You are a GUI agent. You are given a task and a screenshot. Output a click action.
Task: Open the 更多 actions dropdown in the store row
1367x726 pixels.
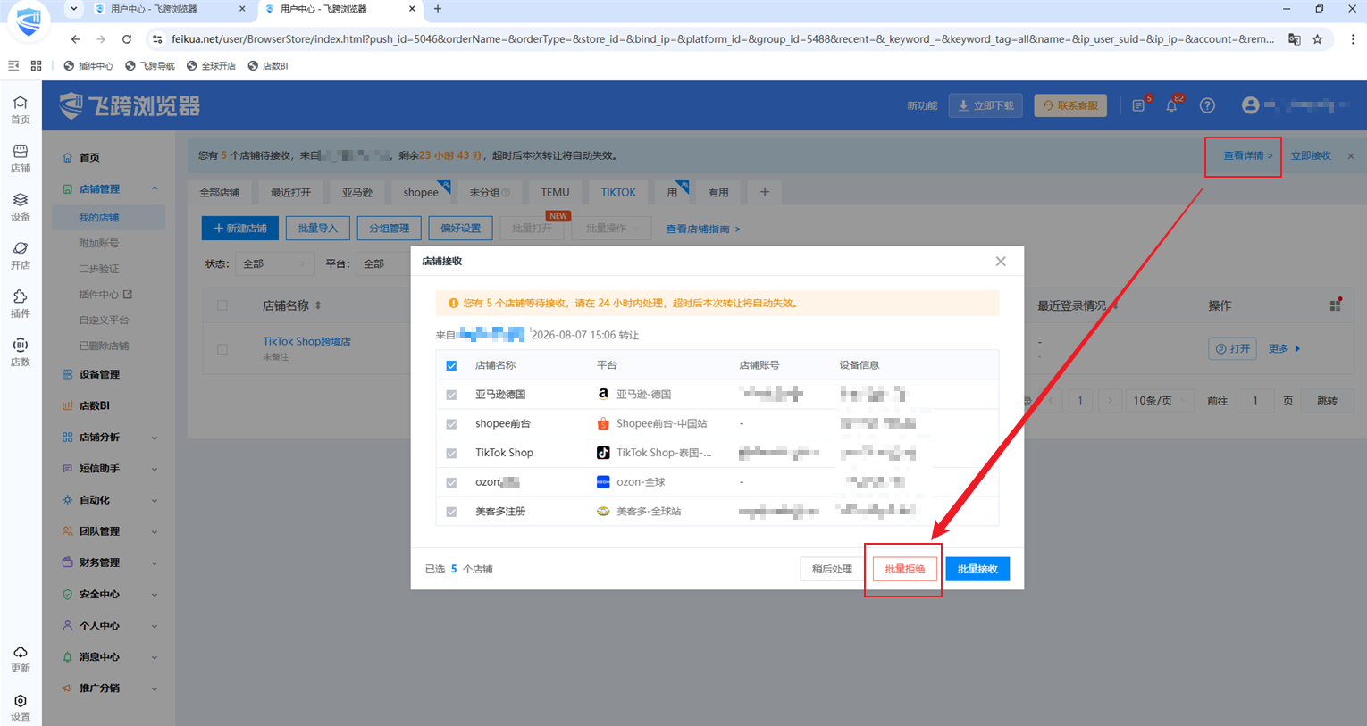1285,349
